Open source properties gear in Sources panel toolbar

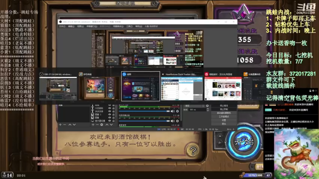point(102,125)
